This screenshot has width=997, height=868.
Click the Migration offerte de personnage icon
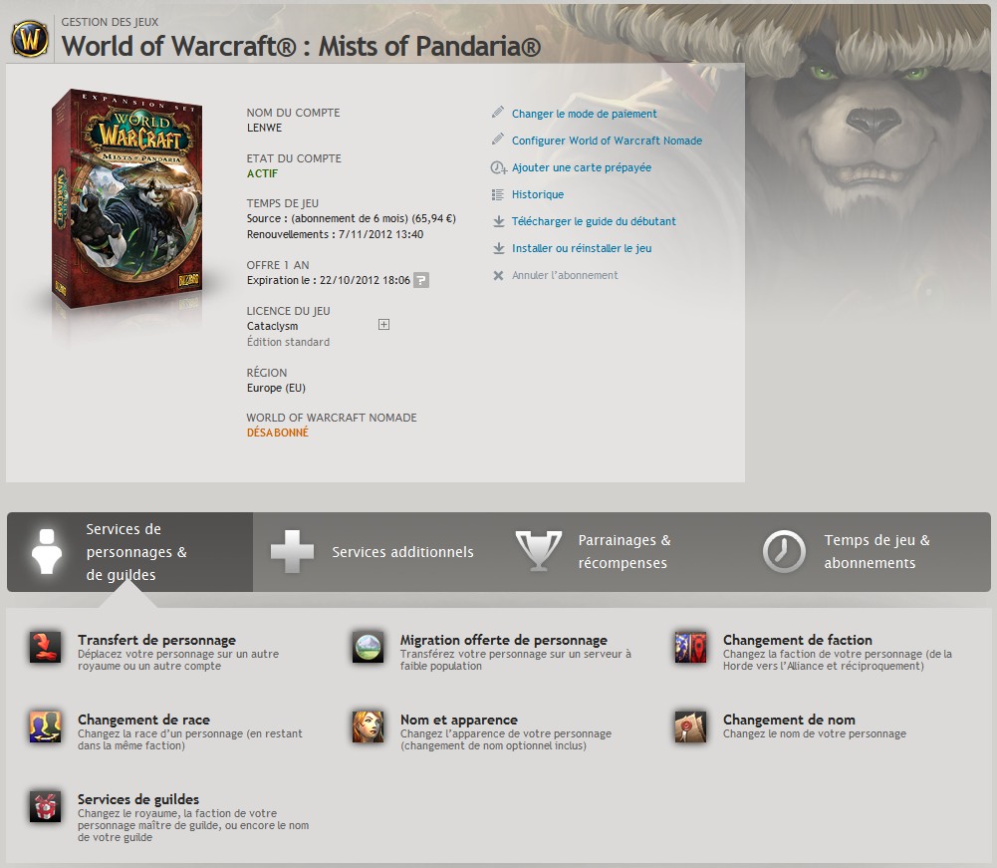coord(369,647)
